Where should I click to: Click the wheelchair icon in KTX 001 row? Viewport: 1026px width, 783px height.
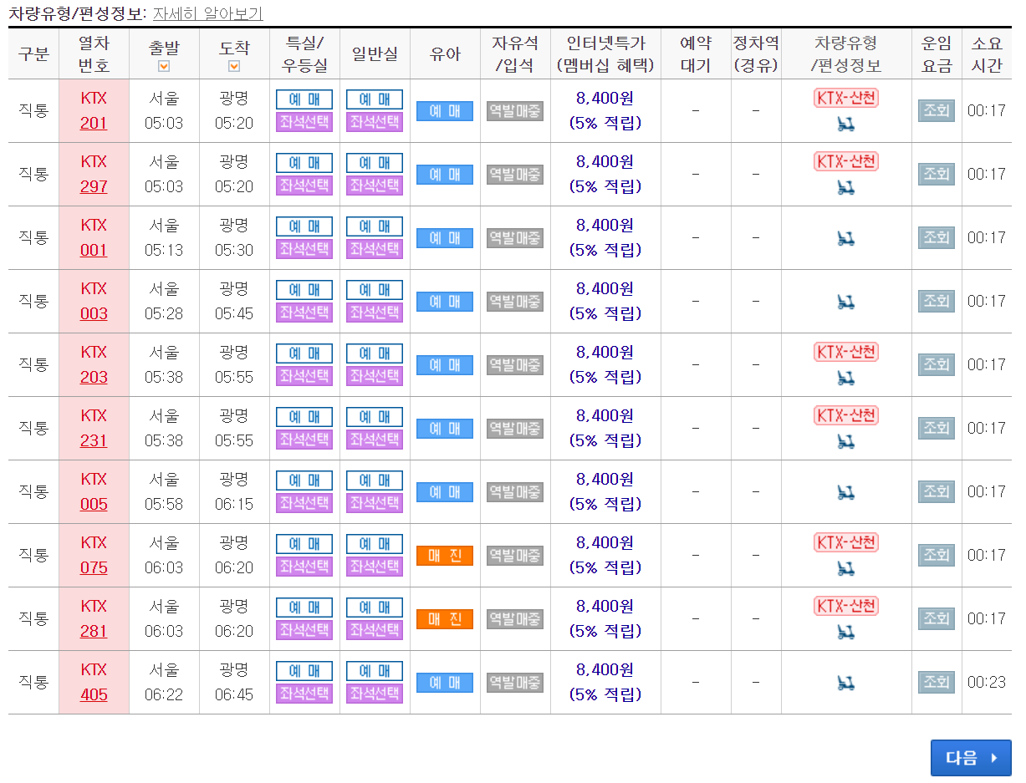(846, 238)
